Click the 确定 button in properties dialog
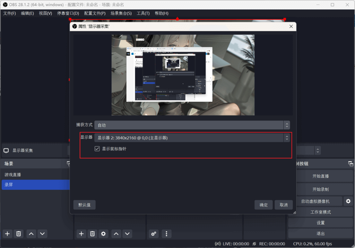Screen dimensions: 355x248 (263, 205)
